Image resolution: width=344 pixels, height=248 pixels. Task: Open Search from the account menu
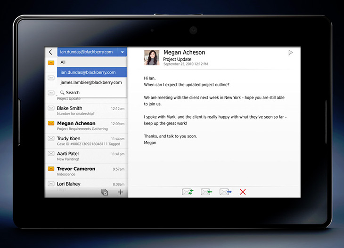coord(92,92)
